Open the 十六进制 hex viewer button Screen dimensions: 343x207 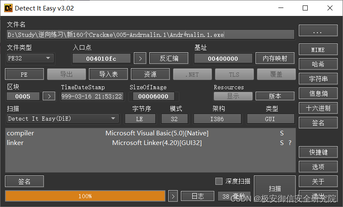pyautogui.click(x=318, y=108)
